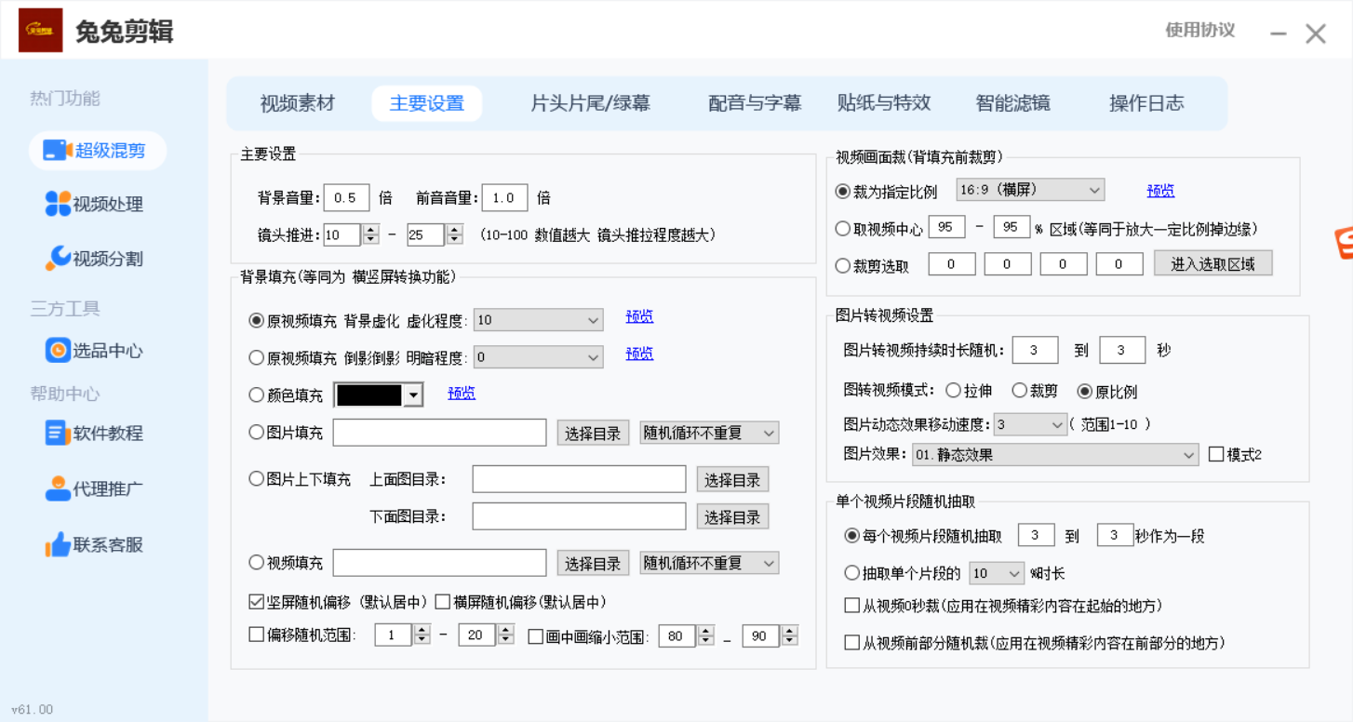
Task: Select the 视频分割 sidebar icon
Action: click(x=58, y=259)
